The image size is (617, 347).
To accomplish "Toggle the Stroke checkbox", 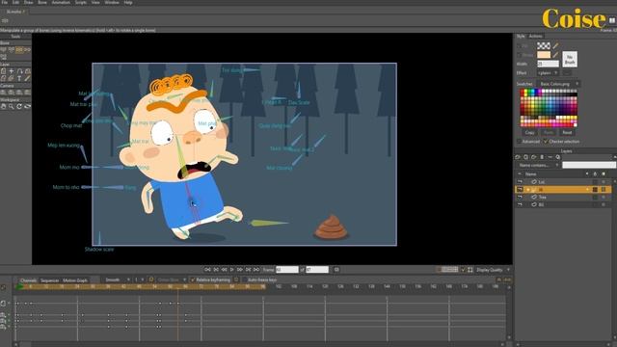I will 519,55.
